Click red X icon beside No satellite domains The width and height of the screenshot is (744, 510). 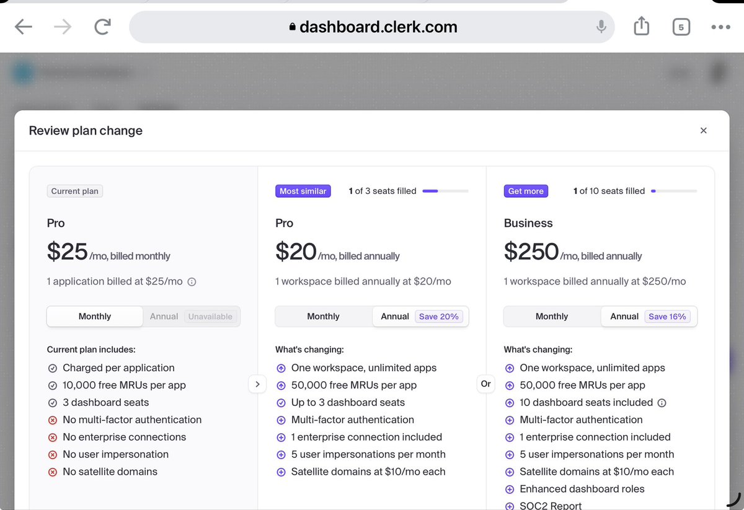pyautogui.click(x=52, y=472)
